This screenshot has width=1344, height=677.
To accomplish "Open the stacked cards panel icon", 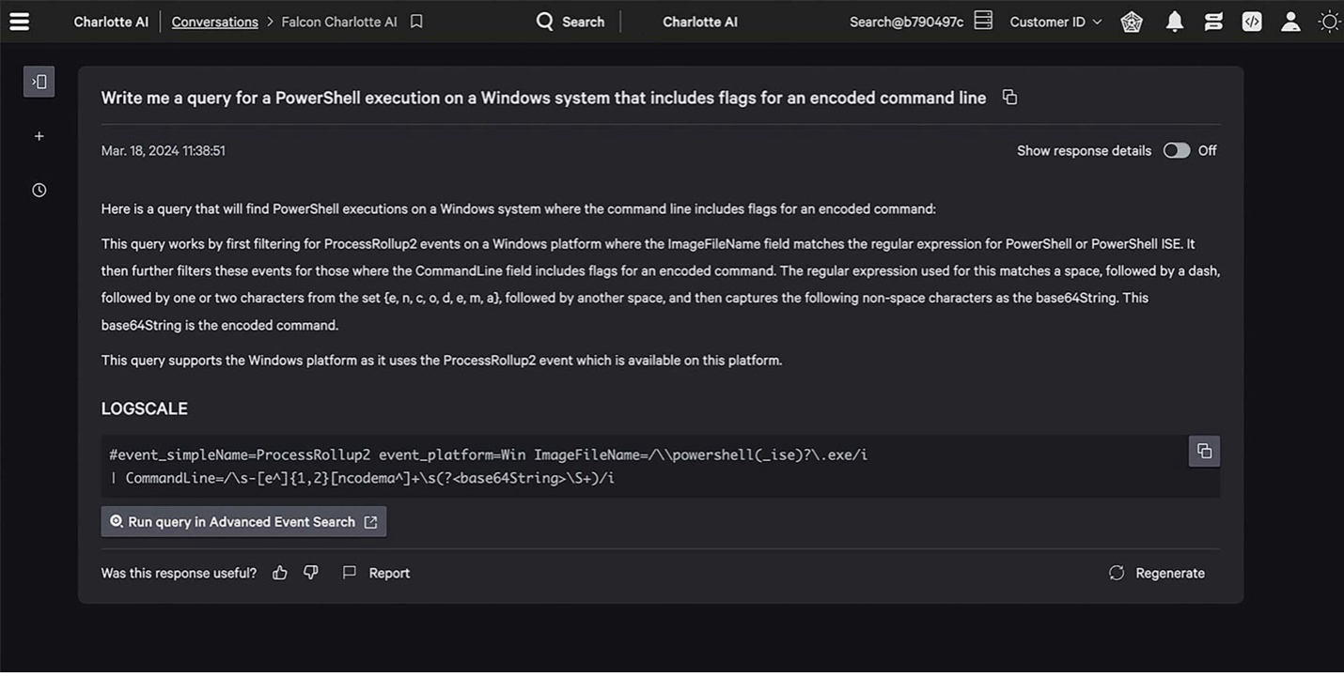I will pyautogui.click(x=1213, y=22).
